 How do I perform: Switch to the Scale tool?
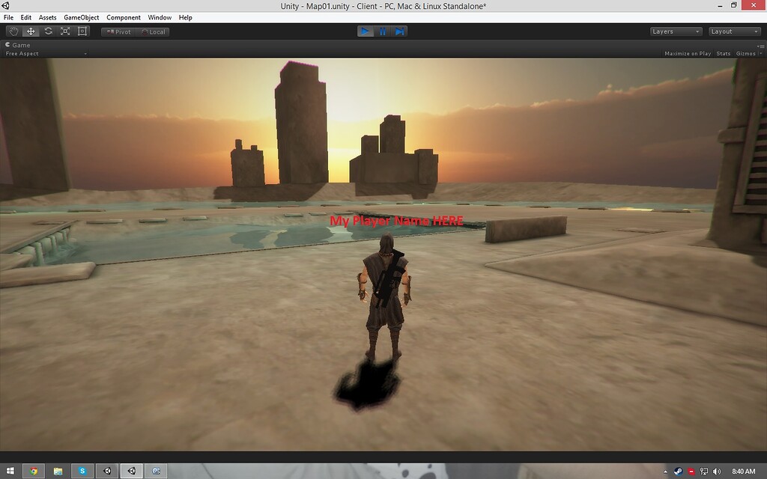tap(64, 31)
